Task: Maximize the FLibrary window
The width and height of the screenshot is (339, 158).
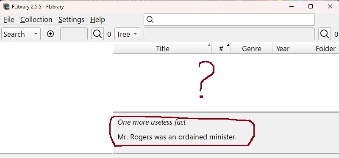Action: pos(311,6)
